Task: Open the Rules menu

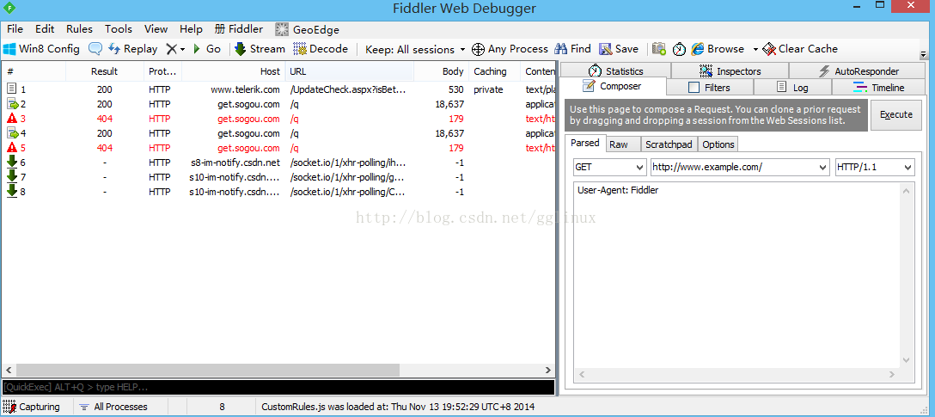Action: 79,29
